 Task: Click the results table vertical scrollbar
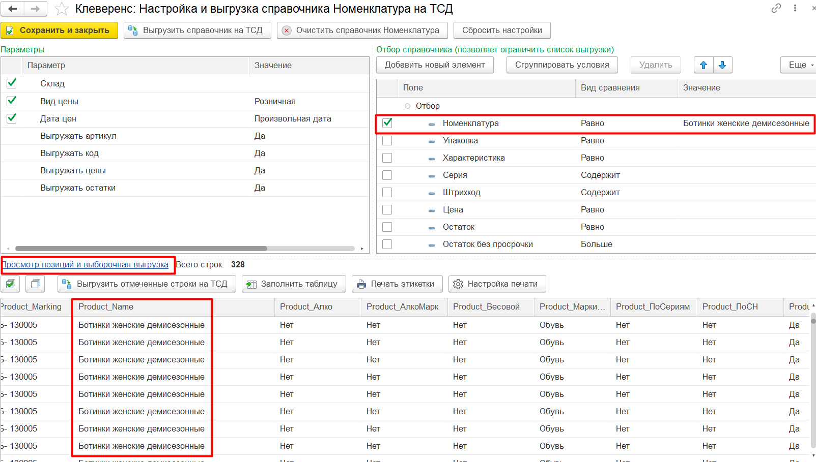coord(813,321)
